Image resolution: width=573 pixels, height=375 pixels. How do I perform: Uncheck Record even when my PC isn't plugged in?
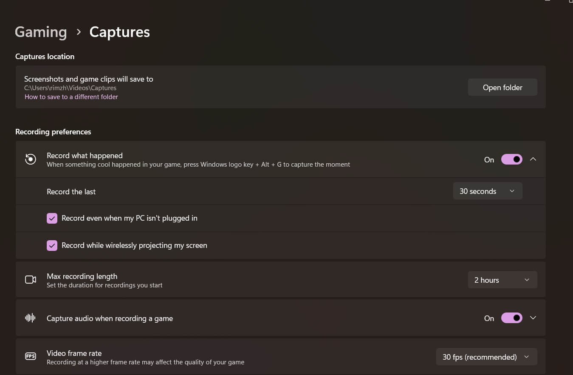(52, 218)
